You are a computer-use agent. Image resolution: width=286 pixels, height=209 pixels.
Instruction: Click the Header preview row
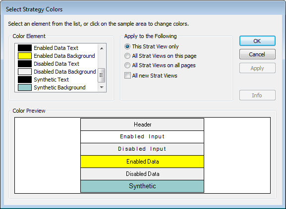click(142, 125)
